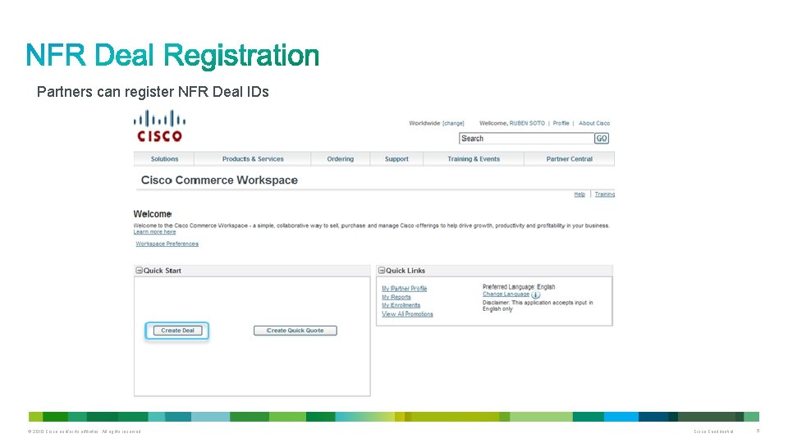
Task: Focus the Search input field
Action: [x=527, y=138]
